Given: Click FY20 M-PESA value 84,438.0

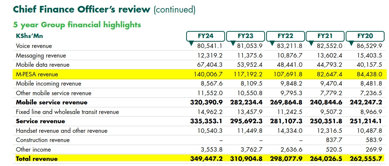Looking at the screenshot, I should pos(369,74).
